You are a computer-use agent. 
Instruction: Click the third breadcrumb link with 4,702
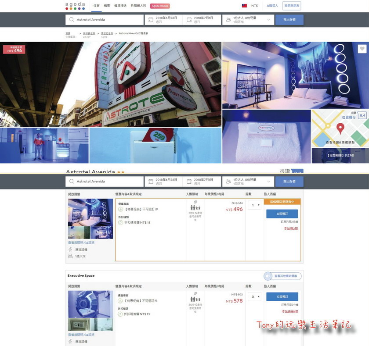point(107,34)
